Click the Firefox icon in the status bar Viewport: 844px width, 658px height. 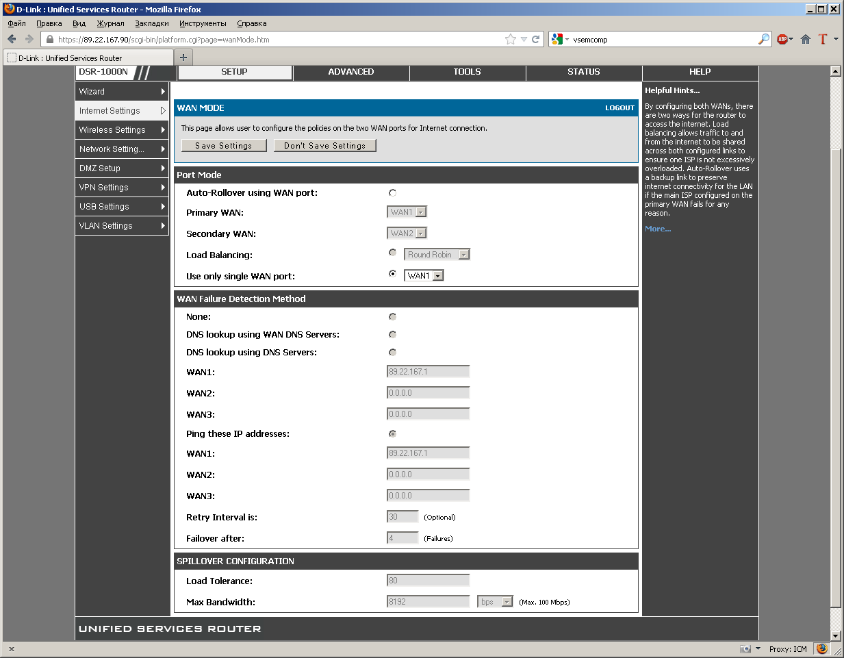pos(822,648)
